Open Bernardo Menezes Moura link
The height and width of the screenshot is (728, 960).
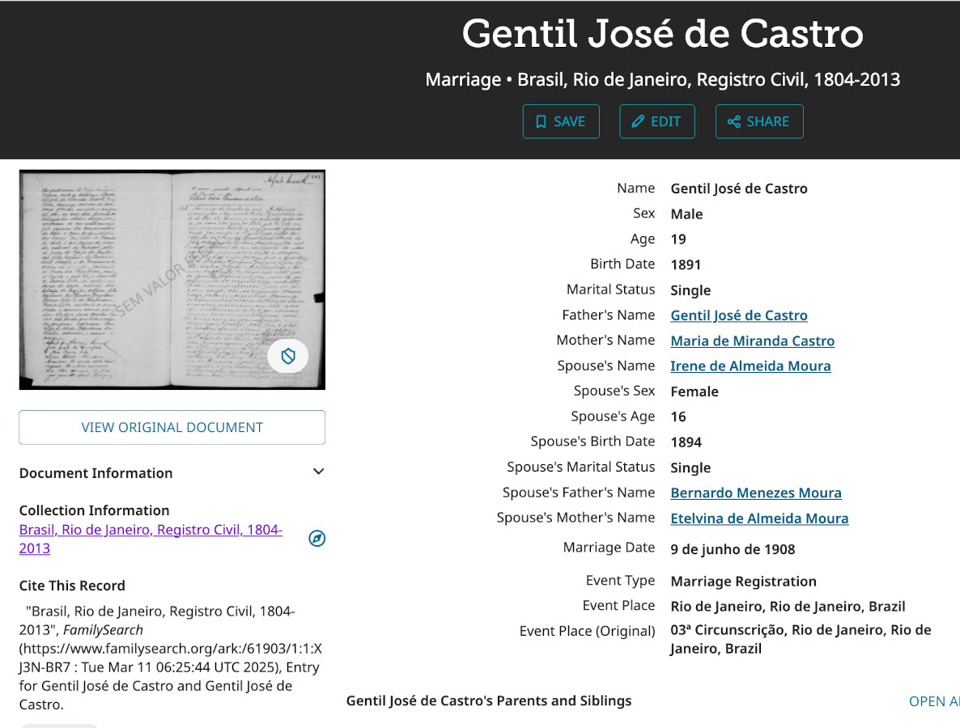point(756,493)
